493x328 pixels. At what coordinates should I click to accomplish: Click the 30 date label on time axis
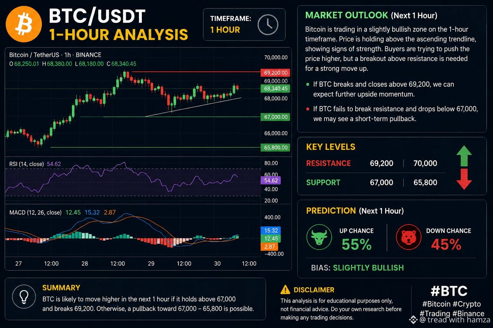pos(217,264)
